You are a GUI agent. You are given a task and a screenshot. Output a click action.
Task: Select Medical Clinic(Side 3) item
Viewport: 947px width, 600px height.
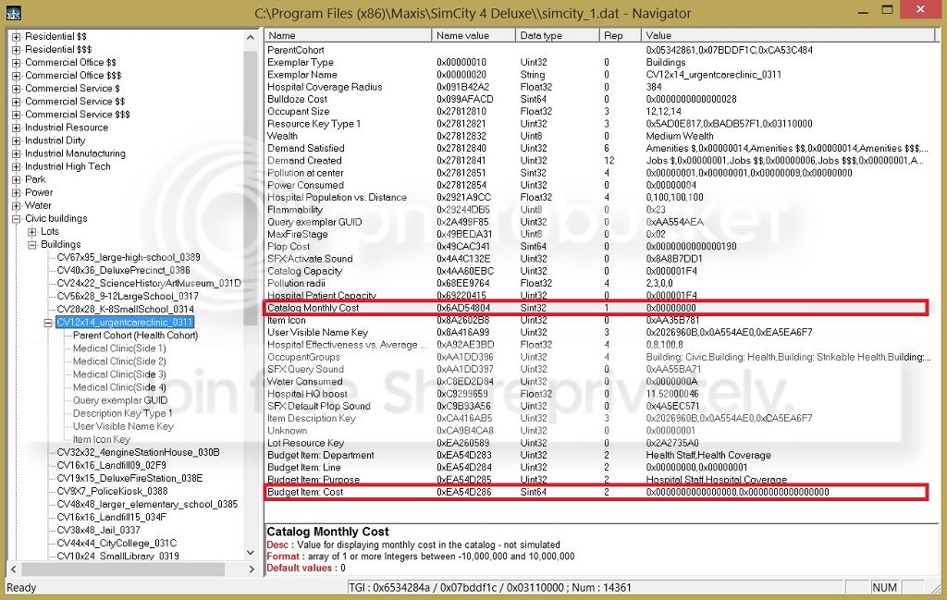[x=119, y=374]
